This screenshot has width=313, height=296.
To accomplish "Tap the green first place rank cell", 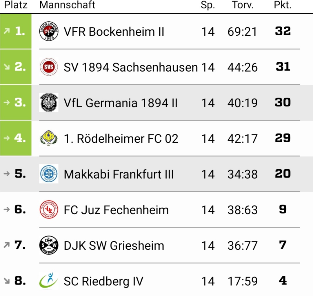I will click(x=16, y=31).
